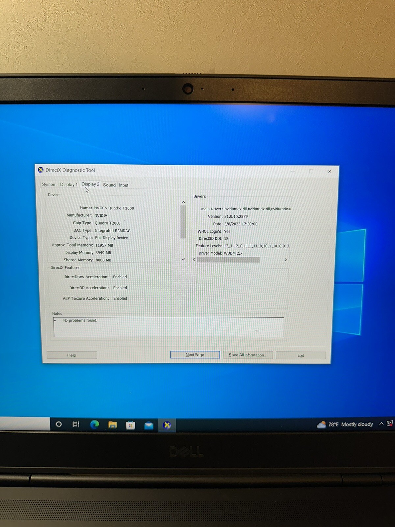Click 'No problems found.' note
Image resolution: width=395 pixels, height=527 pixels.
pyautogui.click(x=80, y=320)
